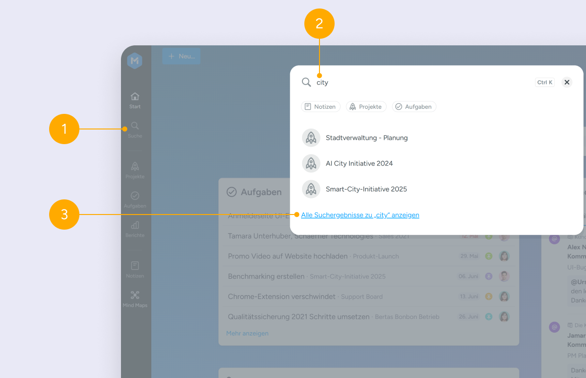Open Berichte chart icon in sidebar

click(135, 225)
